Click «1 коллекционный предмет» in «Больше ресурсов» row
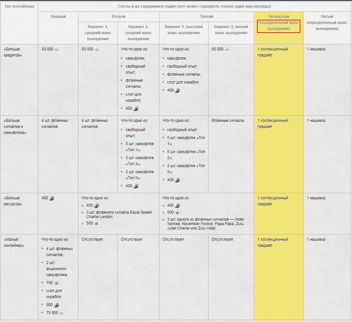Screen dimensions: 352x322 273,201
